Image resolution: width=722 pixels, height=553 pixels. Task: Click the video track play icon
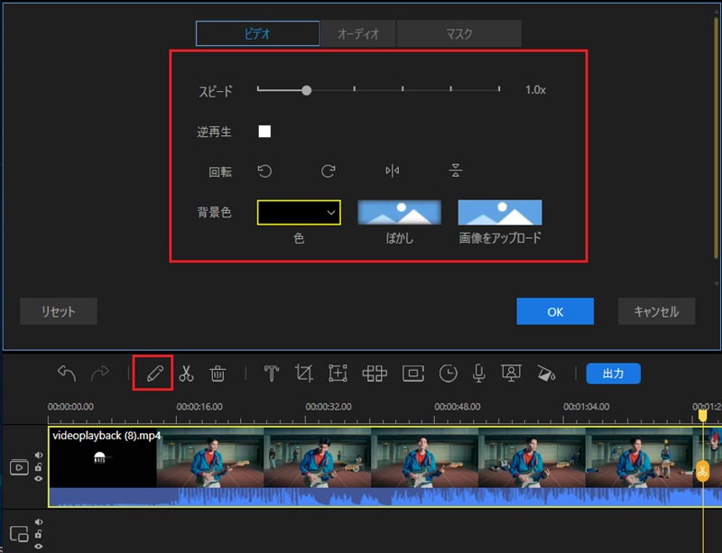pyautogui.click(x=19, y=468)
